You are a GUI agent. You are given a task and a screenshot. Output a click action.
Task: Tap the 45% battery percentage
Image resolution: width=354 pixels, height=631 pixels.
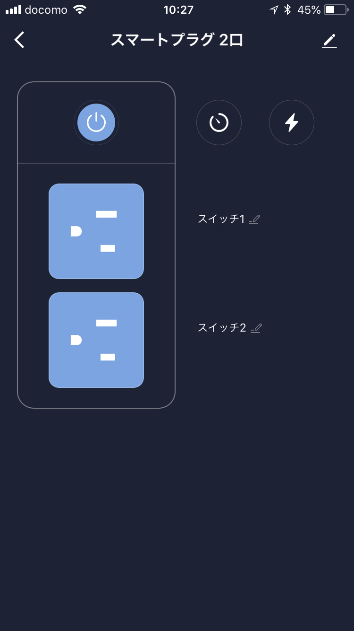point(309,9)
